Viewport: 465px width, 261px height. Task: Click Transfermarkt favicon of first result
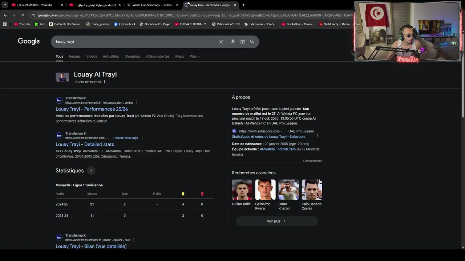point(59,100)
